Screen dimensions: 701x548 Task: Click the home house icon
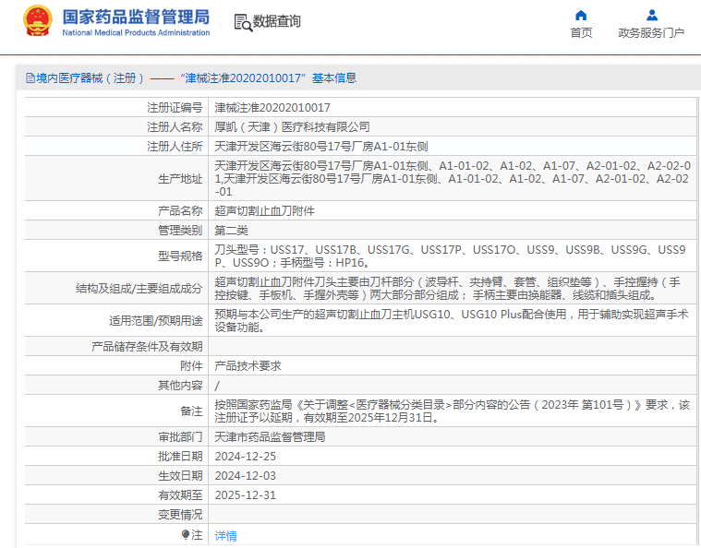[x=581, y=15]
